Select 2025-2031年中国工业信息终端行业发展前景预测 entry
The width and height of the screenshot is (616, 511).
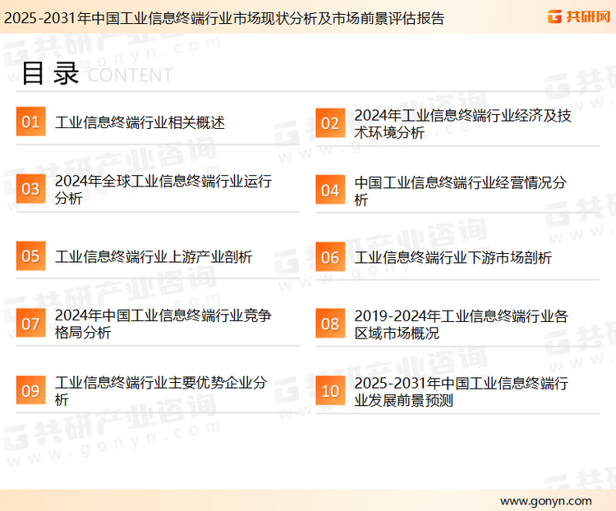coord(462,392)
